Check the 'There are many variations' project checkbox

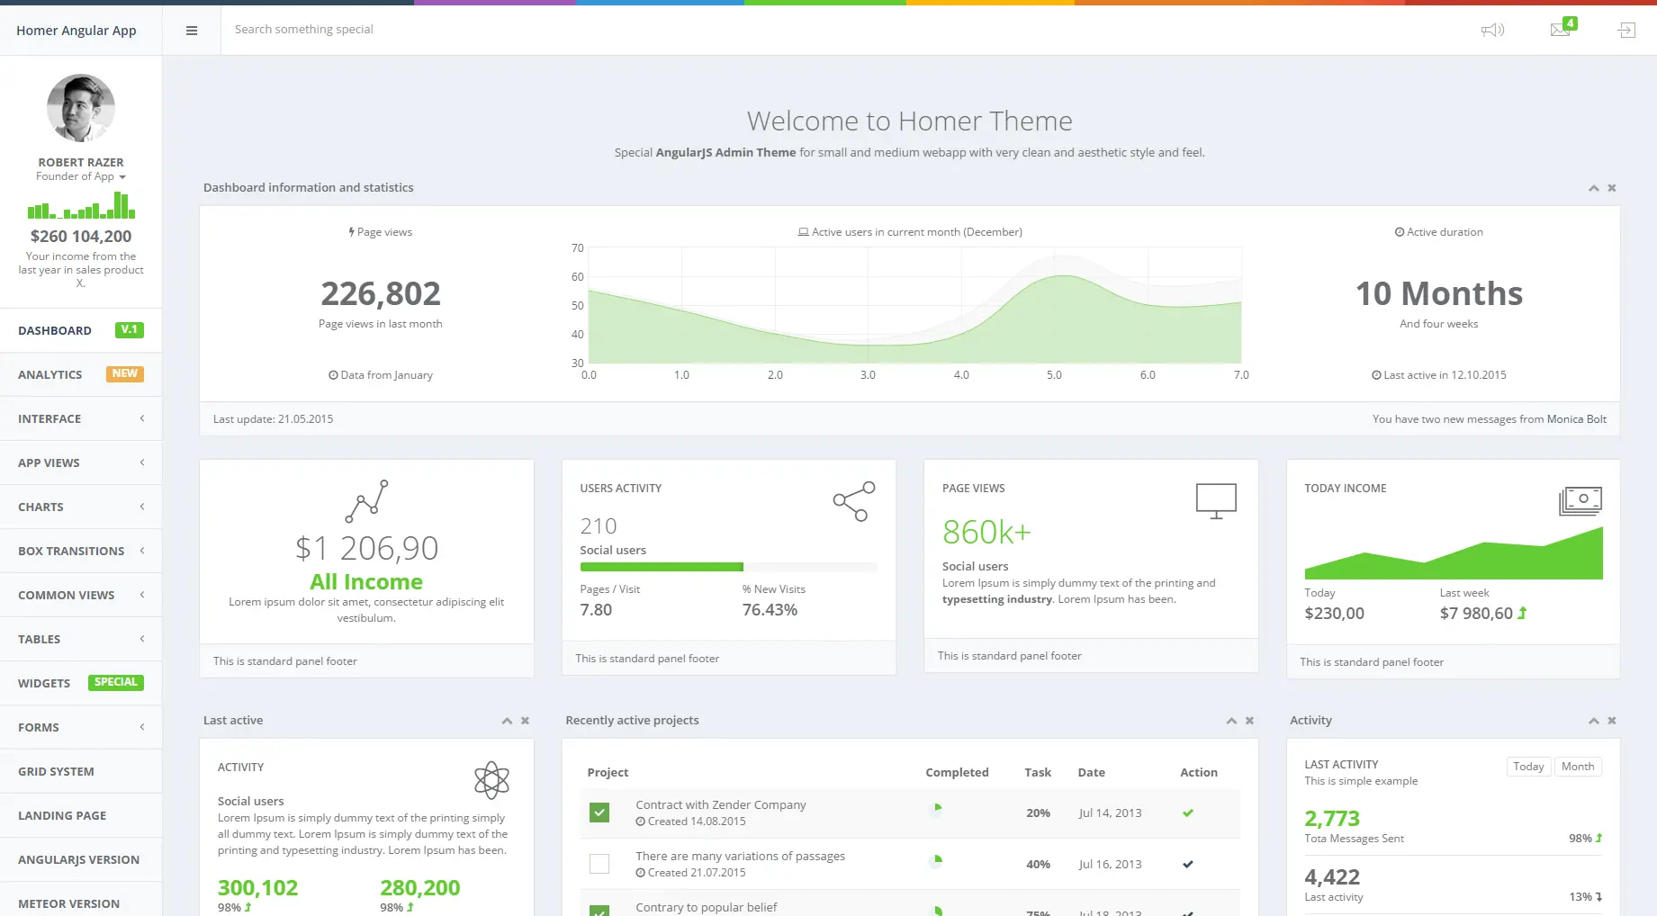(599, 864)
